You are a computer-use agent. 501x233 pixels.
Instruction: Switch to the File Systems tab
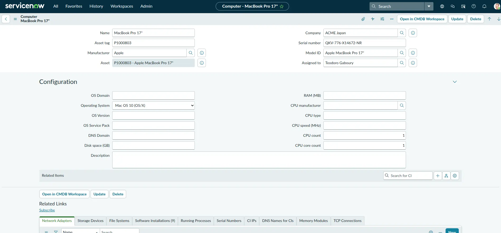click(119, 221)
